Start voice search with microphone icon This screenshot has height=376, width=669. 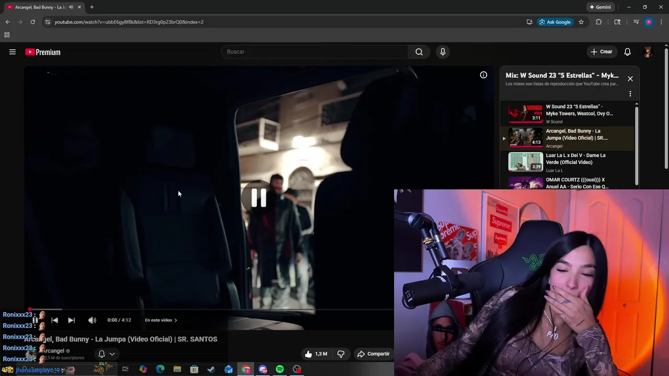(x=443, y=52)
